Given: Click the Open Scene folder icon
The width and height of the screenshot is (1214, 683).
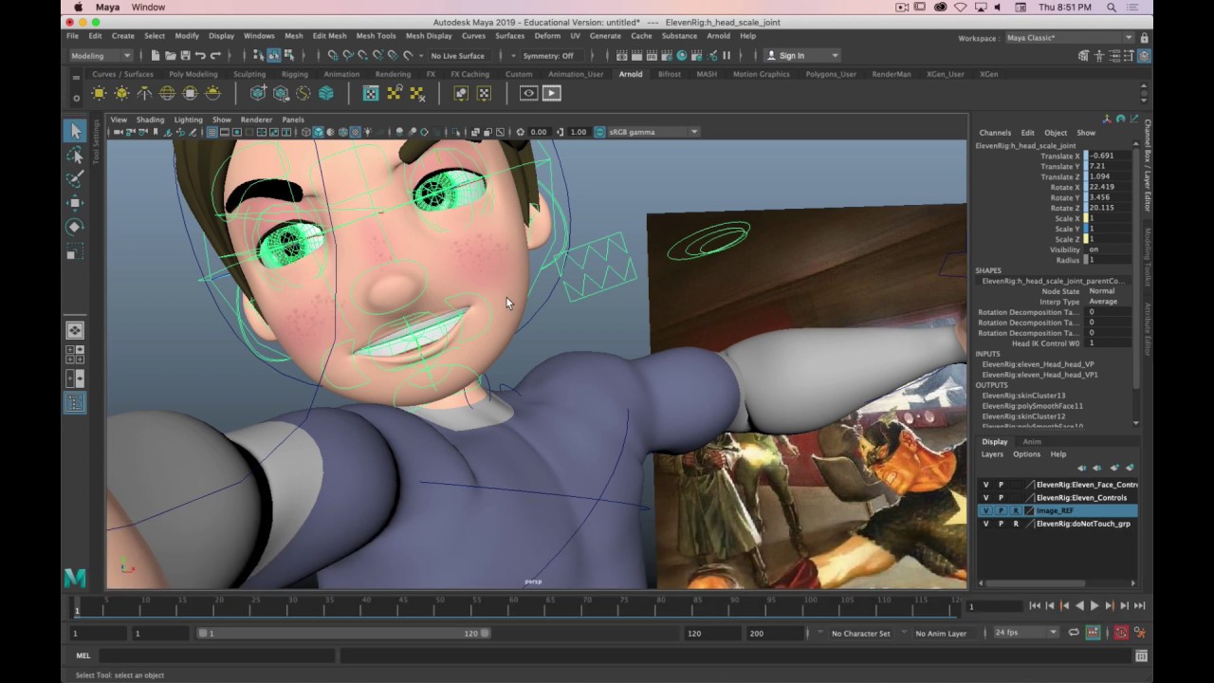Looking at the screenshot, I should pyautogui.click(x=171, y=55).
